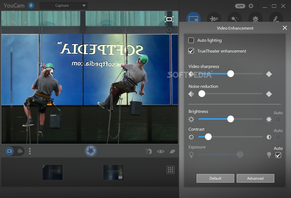The height and width of the screenshot is (198, 291).
Task: Close the Video Enhancement panel
Action: pos(285,28)
